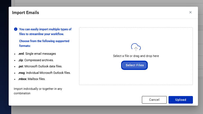This screenshot has width=203, height=114.
Task: Close the Import Emails dialog with X
Action: (190, 12)
